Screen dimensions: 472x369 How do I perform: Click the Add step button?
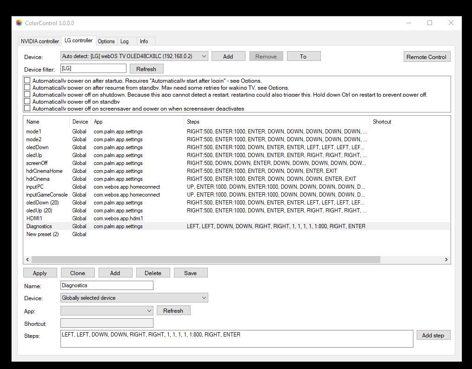(x=433, y=335)
